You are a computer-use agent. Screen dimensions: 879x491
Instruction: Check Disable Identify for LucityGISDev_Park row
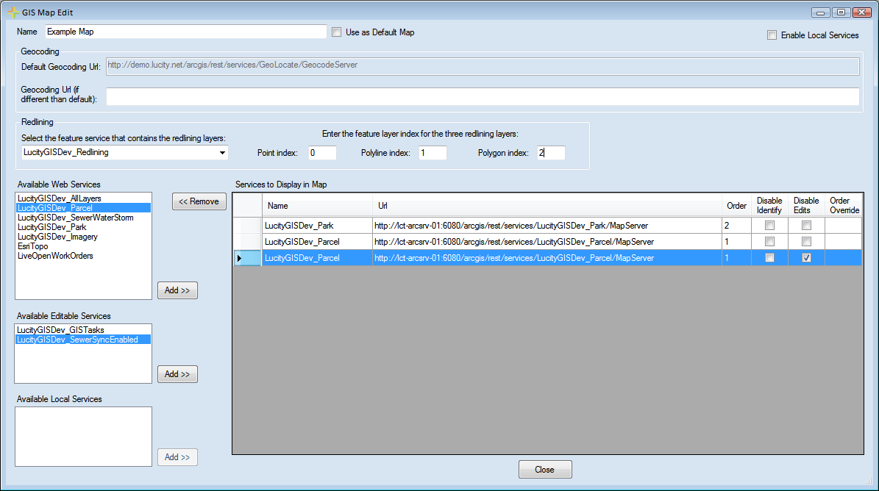pos(769,226)
